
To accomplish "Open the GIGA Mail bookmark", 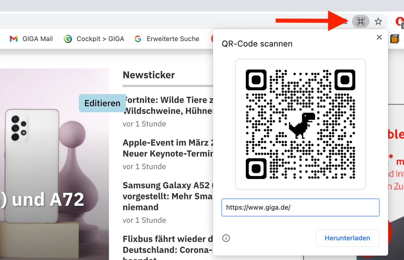I will (37, 39).
